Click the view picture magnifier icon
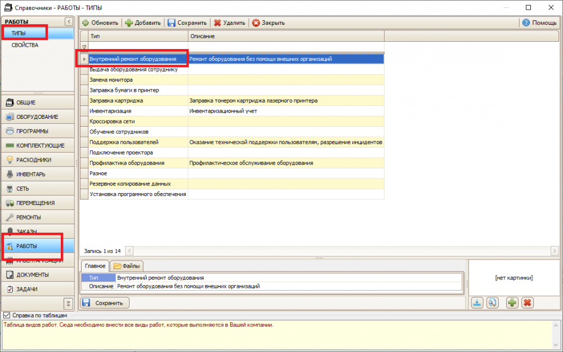 click(x=492, y=303)
